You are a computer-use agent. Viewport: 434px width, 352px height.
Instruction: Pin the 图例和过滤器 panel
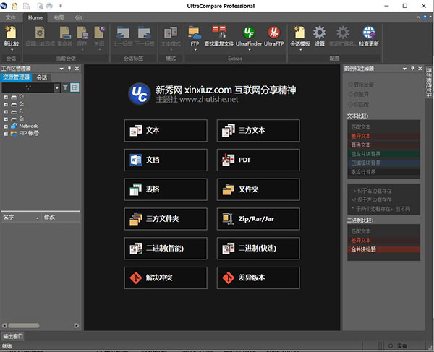[x=412, y=68]
